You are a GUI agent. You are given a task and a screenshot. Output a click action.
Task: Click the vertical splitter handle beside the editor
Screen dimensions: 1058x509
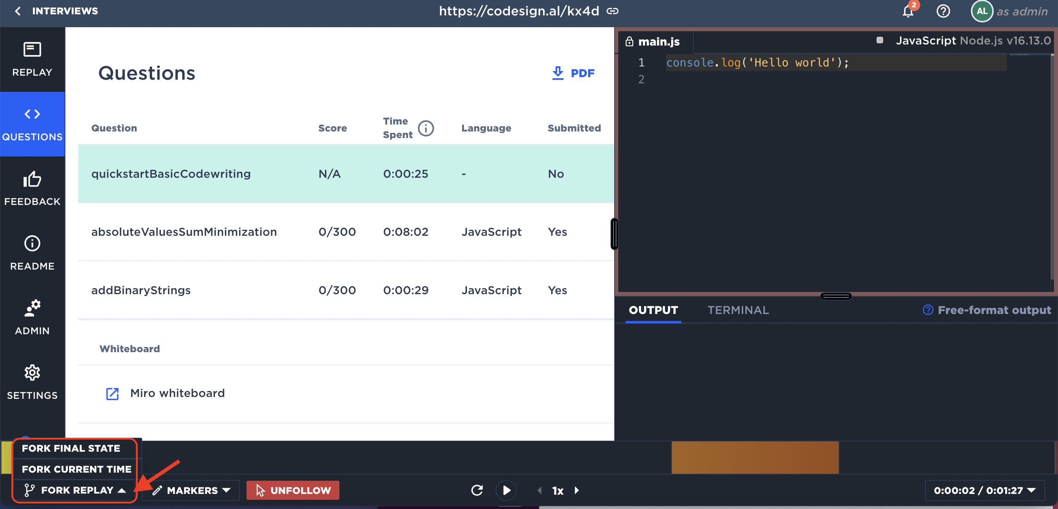[614, 234]
